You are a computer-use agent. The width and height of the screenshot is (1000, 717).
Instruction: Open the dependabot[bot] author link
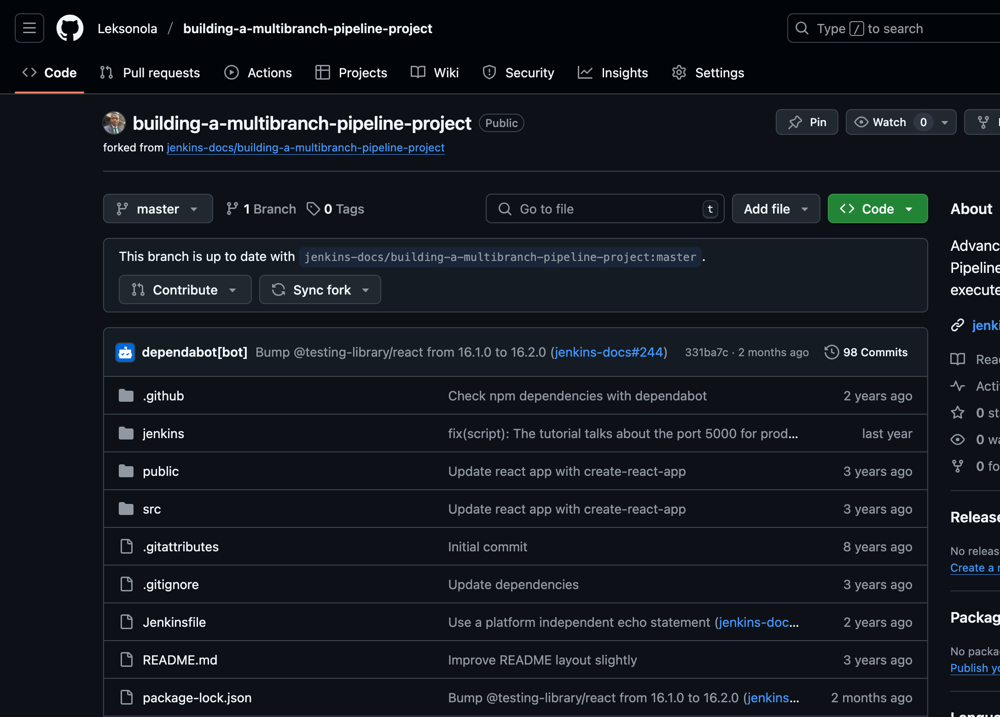[x=195, y=353]
